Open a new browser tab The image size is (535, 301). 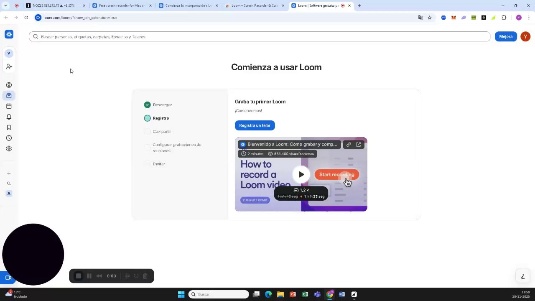359,6
